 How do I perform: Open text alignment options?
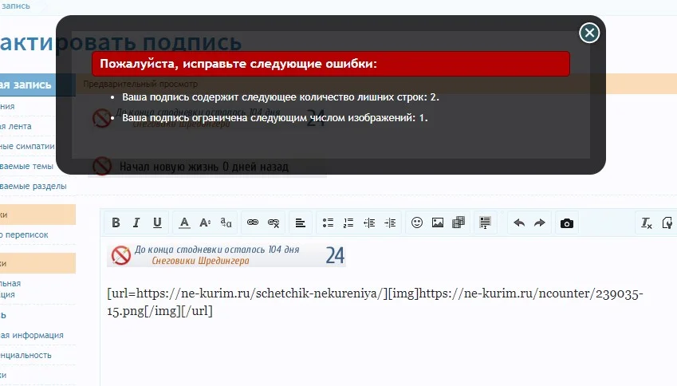coord(301,223)
